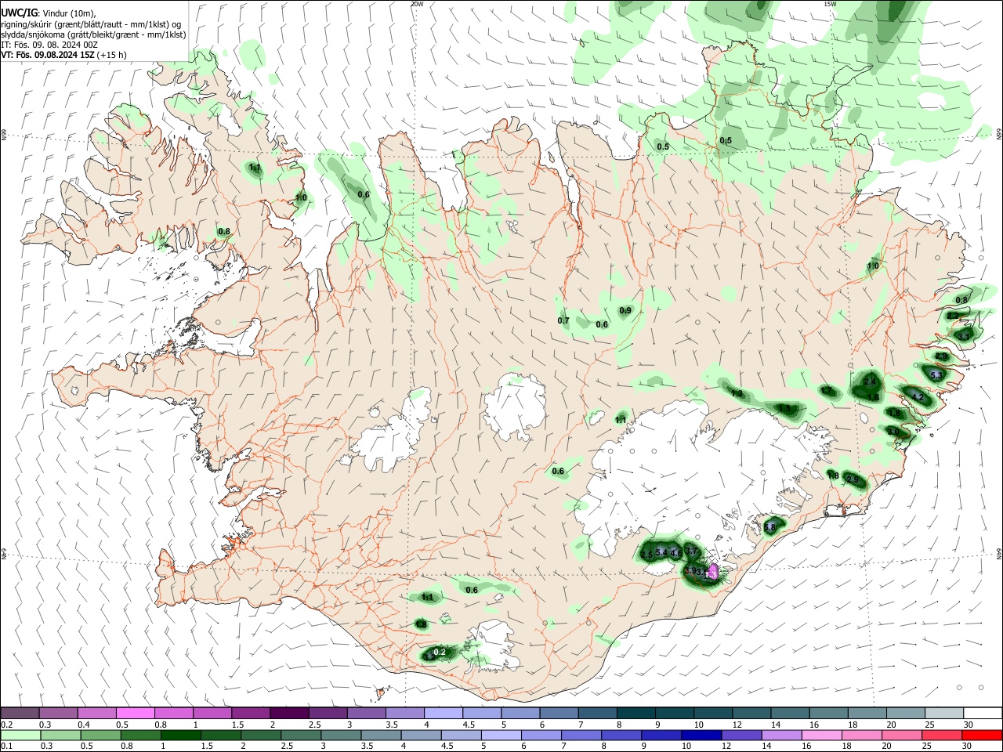The image size is (1003, 752).
Task: Click the darkest purple 2 mm snow legend swatch
Action: point(289,713)
